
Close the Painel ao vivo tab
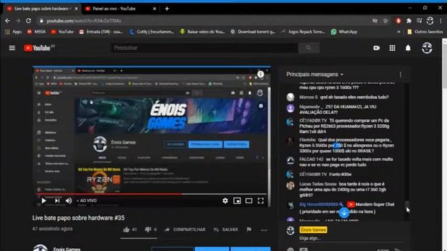[154, 9]
